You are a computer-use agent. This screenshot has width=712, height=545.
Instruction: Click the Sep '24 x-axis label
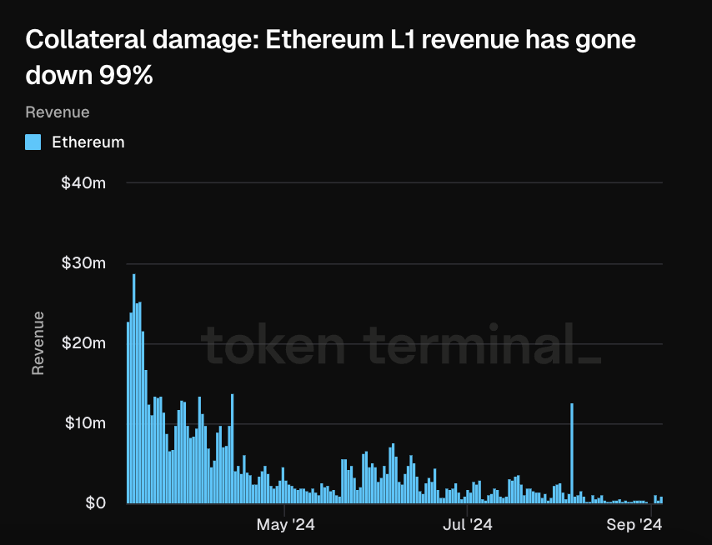click(x=634, y=525)
